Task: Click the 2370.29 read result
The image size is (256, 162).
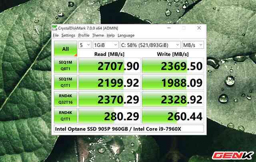Action: coord(109,99)
